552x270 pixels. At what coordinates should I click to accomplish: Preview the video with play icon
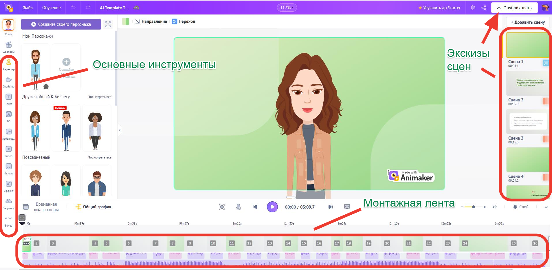pos(473,8)
